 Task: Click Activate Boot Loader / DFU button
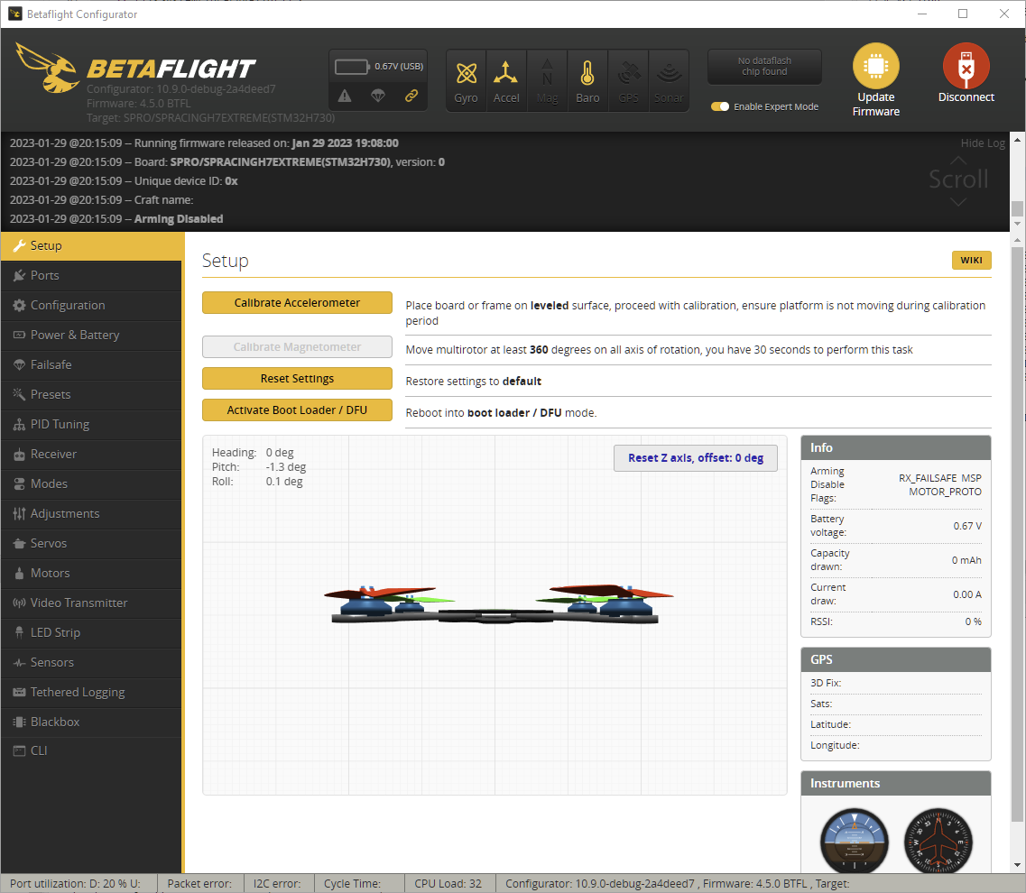(297, 410)
